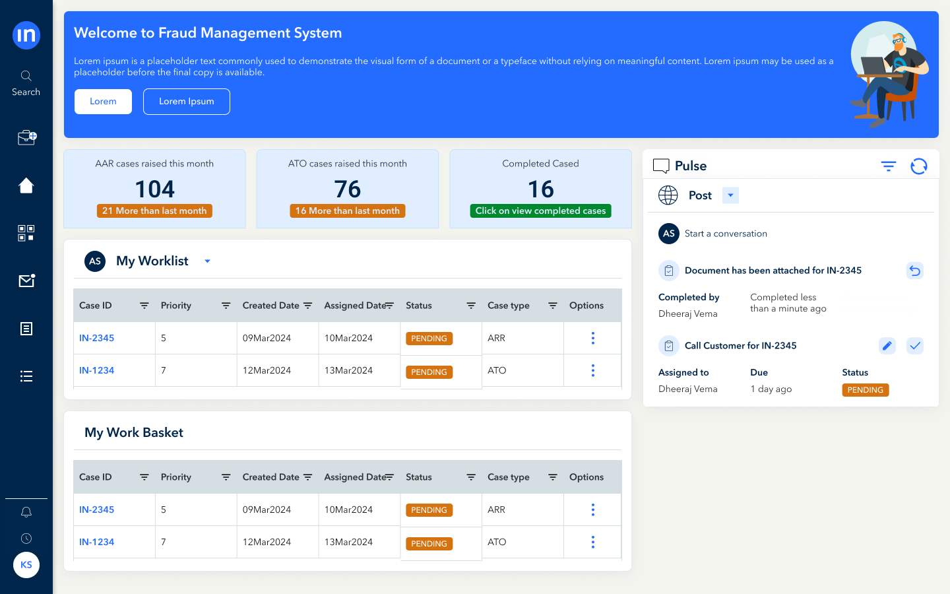Click on view completed cases green badge
The width and height of the screenshot is (950, 594).
click(540, 211)
